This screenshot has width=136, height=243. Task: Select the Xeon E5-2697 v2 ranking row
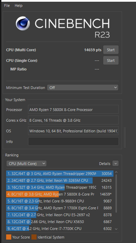tap(60, 215)
